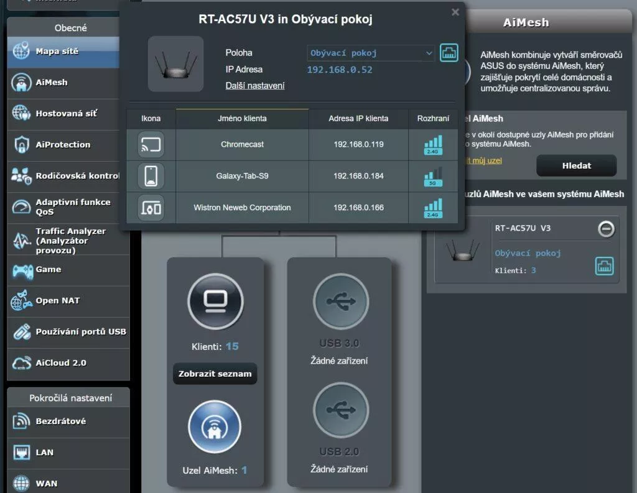This screenshot has height=493, width=637.
Task: Open the Poloha location dropdown
Action: click(371, 53)
